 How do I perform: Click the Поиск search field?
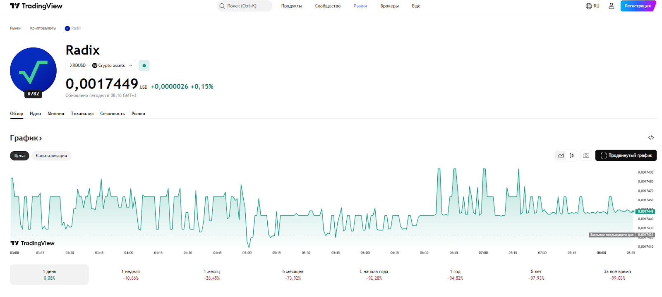tap(245, 6)
